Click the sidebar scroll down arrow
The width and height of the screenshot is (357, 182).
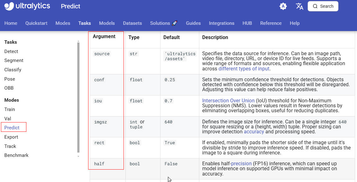[x=78, y=157]
